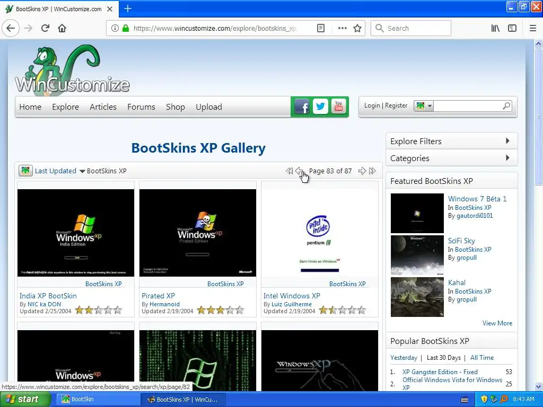Click the WinCustomize gecko logo
Screen dimensions: 543x407
[x=72, y=70]
